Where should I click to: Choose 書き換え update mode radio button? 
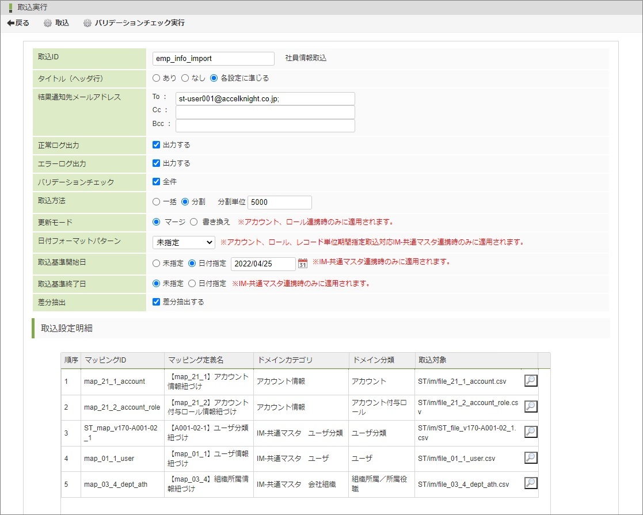tap(193, 222)
